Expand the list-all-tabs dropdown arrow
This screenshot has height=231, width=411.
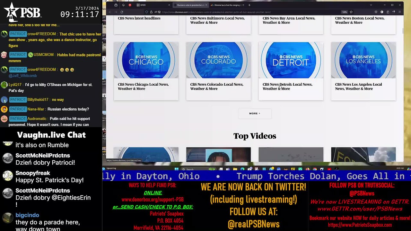click(371, 5)
